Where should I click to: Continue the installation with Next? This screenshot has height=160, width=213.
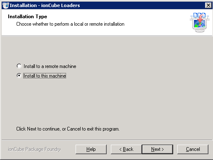[x=157, y=149]
